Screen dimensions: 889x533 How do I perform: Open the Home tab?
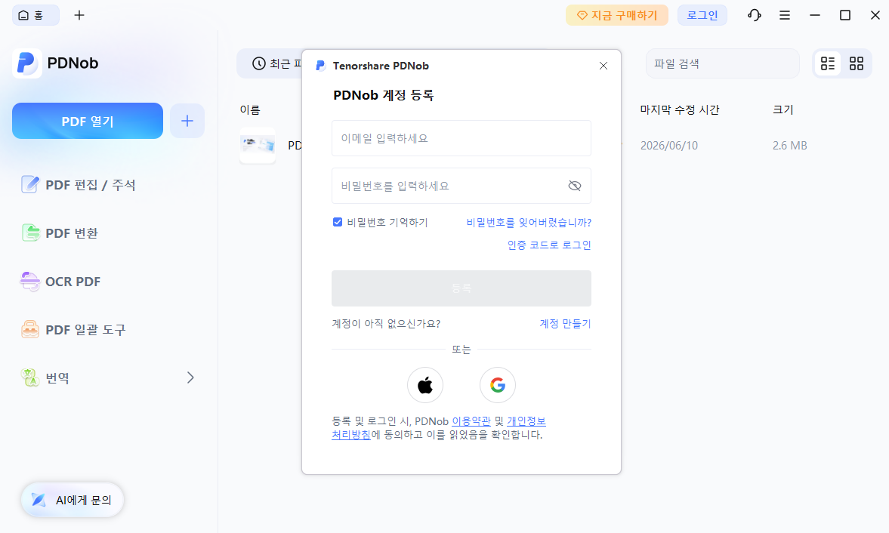click(35, 15)
